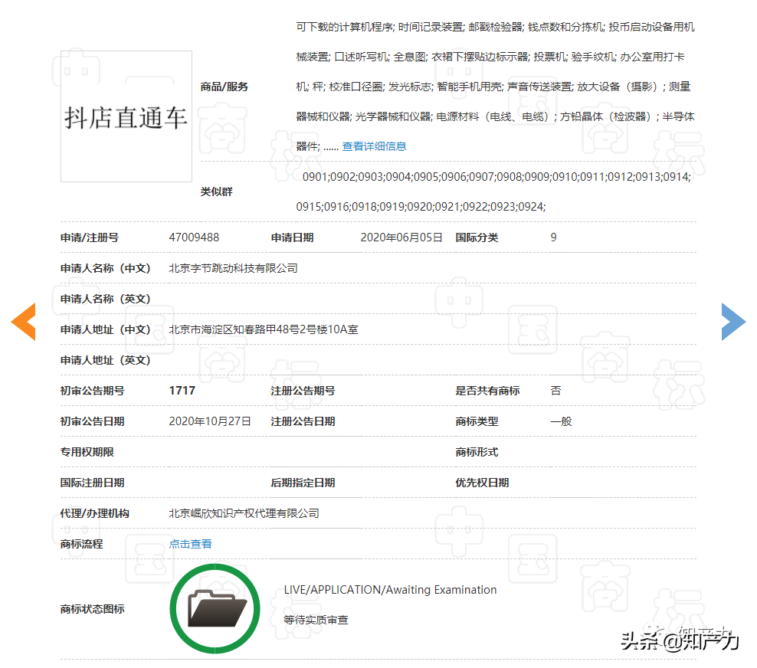Viewport: 757px width, 668px height.
Task: Click the applicant name 北京字节跳动科技有限公司
Action: (x=233, y=268)
